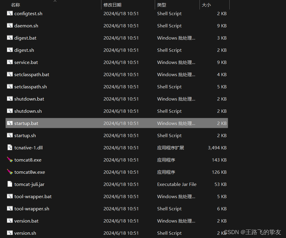
Task: Click the Shell Script type of startup.sh
Action: (x=169, y=136)
